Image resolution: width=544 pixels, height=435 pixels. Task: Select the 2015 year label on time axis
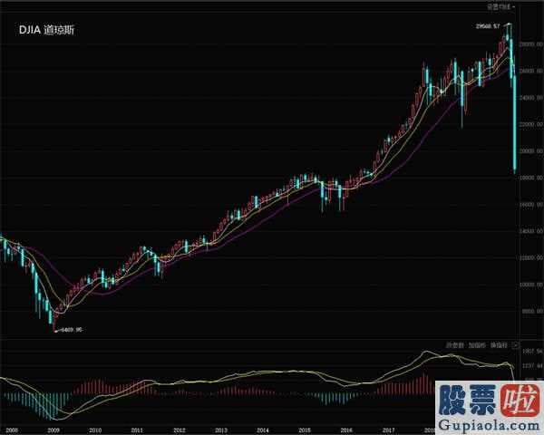(305, 430)
